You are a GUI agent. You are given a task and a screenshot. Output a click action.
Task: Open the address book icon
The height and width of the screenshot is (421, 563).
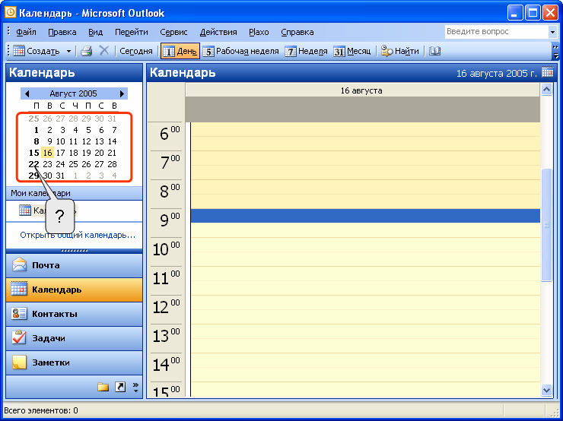[434, 51]
